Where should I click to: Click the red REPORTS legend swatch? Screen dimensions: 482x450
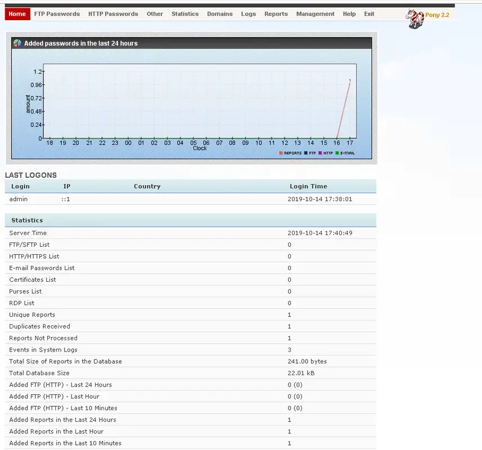[x=281, y=152]
